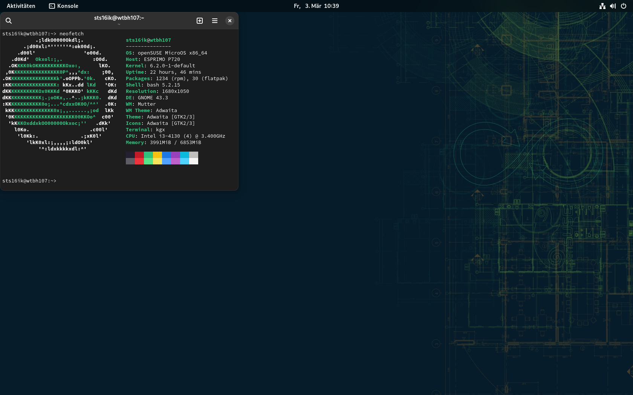Screen dimensions: 633x395
Task: Click the 'Kernel: 6.2.0-1-default' line
Action: (161, 66)
